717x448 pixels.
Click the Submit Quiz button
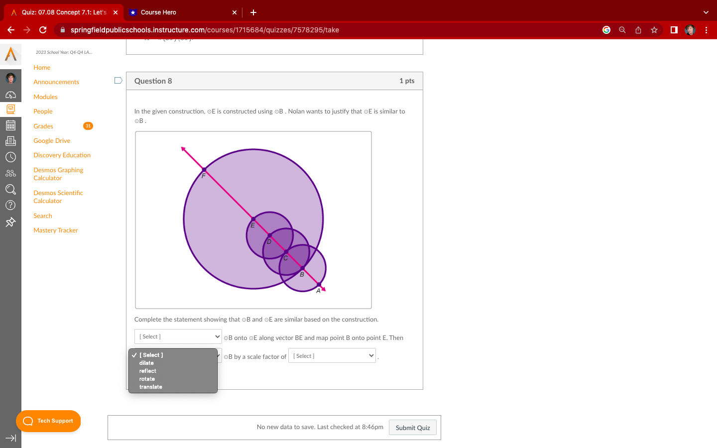413,428
